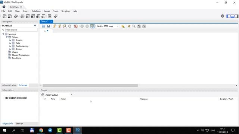Viewport: 239px width, 134px height.
Task: Expand the Breeds table
Action: [10, 40]
